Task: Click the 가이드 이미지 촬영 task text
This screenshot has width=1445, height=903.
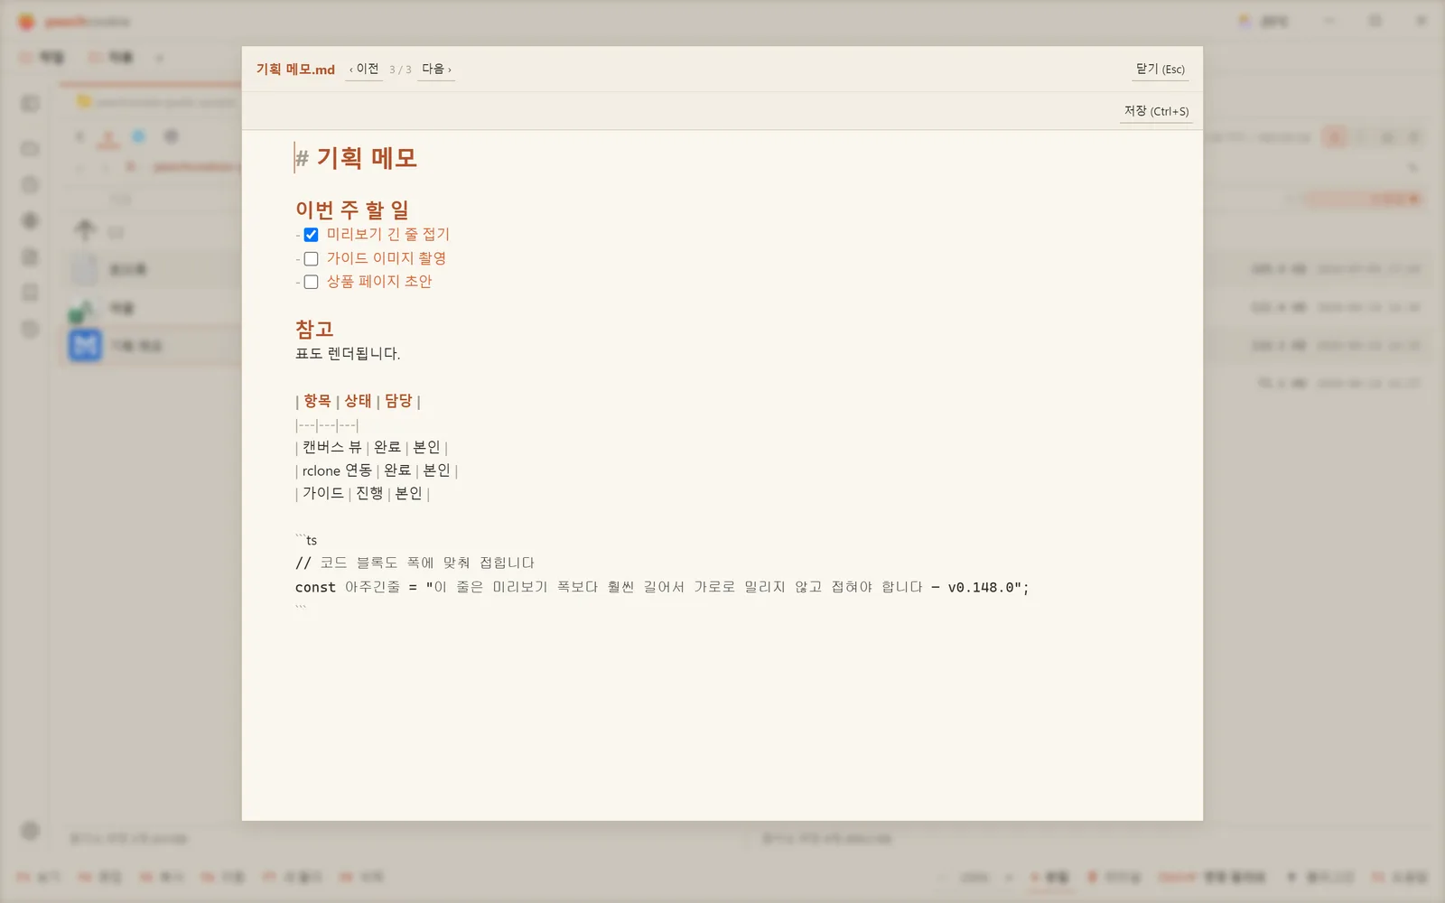Action: click(x=387, y=258)
